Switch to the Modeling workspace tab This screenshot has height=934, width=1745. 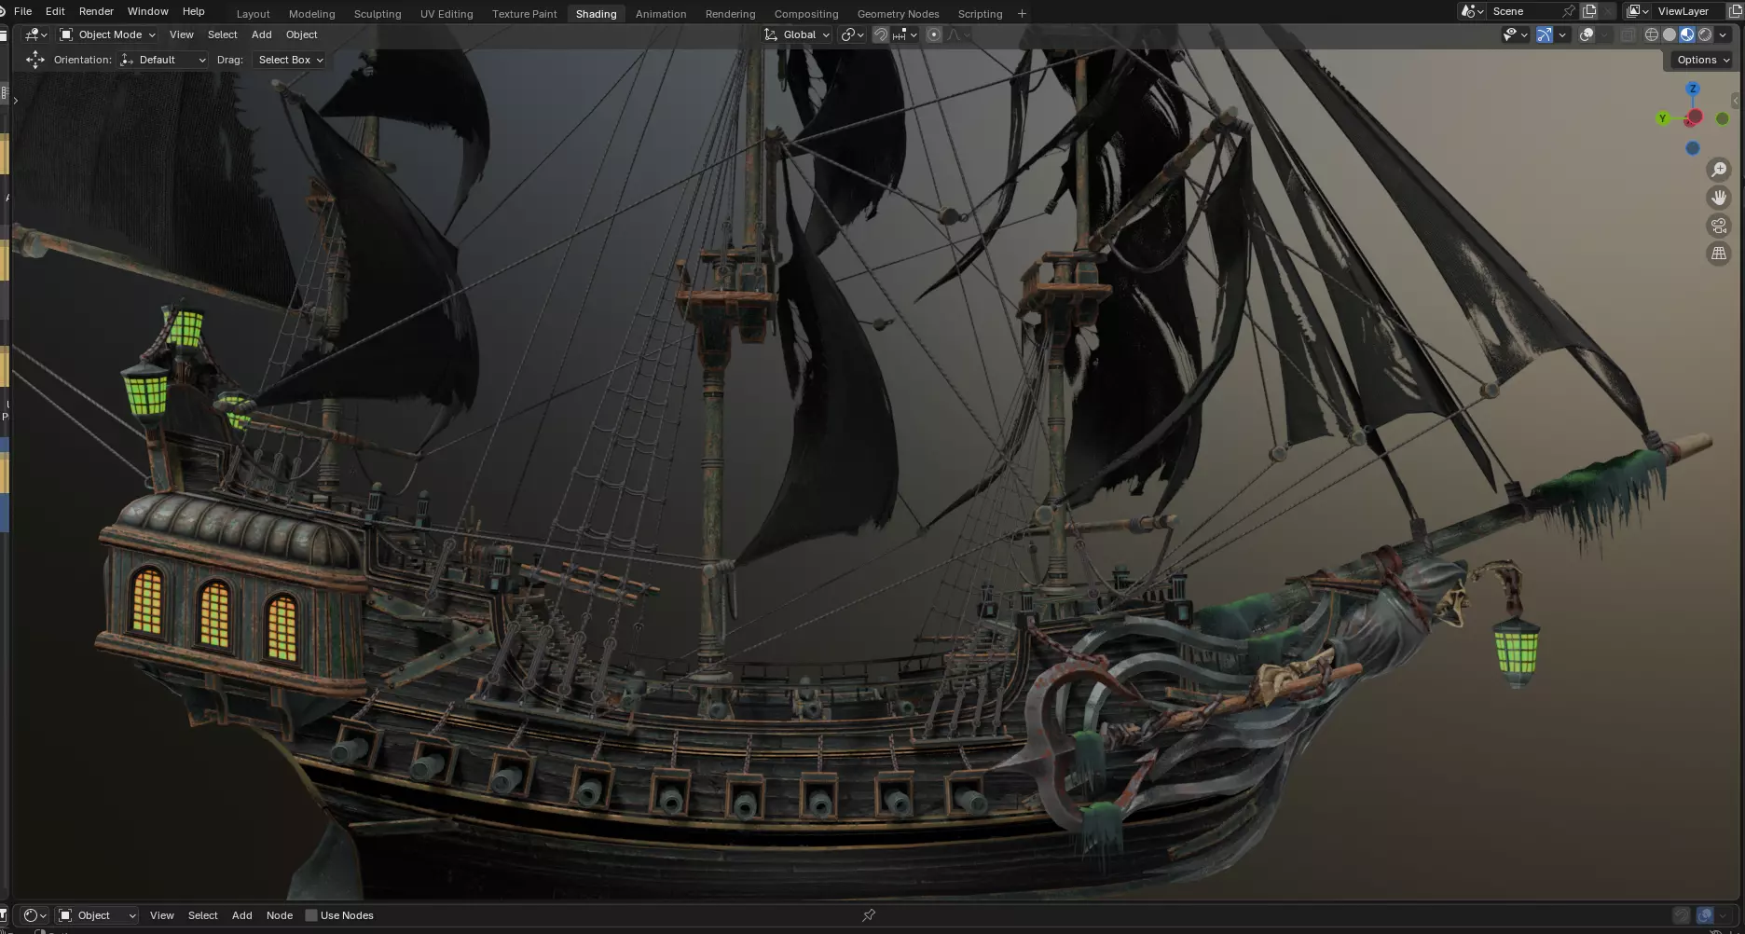click(311, 14)
